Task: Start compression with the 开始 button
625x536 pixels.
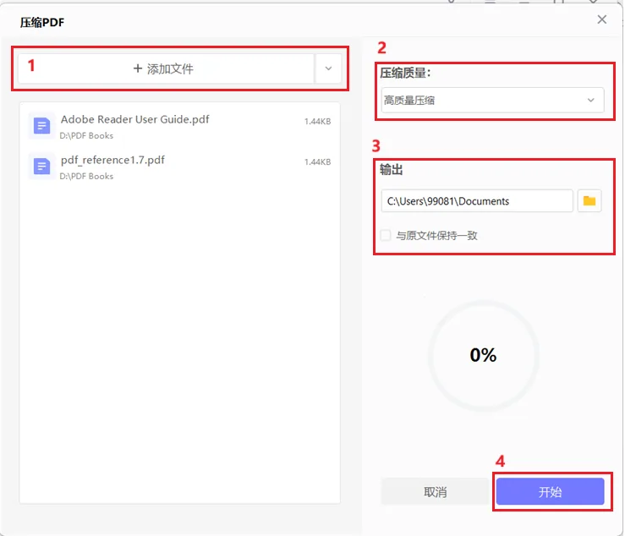Action: tap(550, 492)
